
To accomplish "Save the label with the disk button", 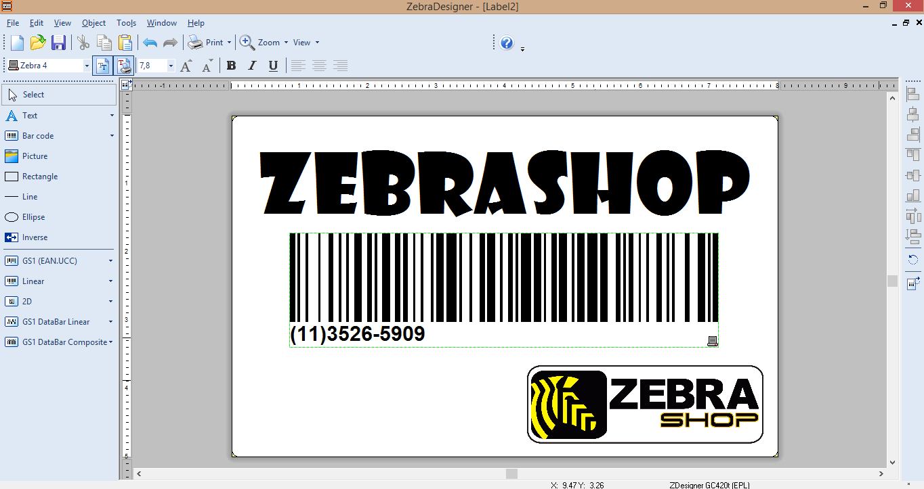I will click(59, 42).
